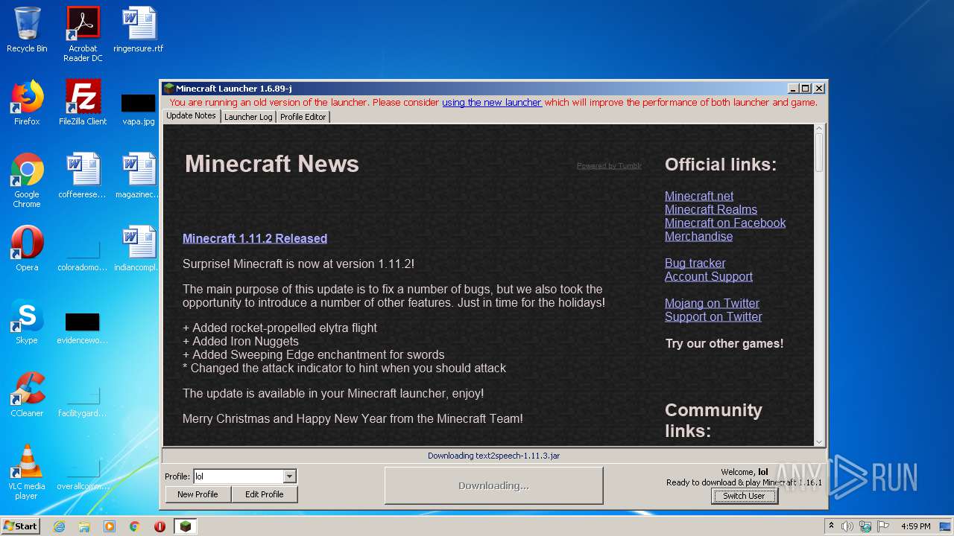Launch Acrobat Reader DC shortcut

[83, 34]
